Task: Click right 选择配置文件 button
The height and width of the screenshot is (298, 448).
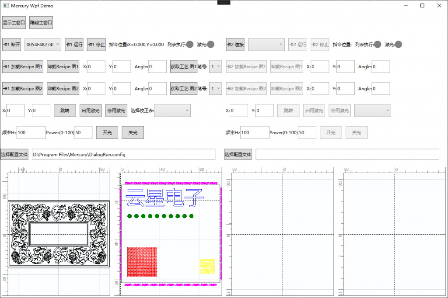Action: tap(238, 154)
